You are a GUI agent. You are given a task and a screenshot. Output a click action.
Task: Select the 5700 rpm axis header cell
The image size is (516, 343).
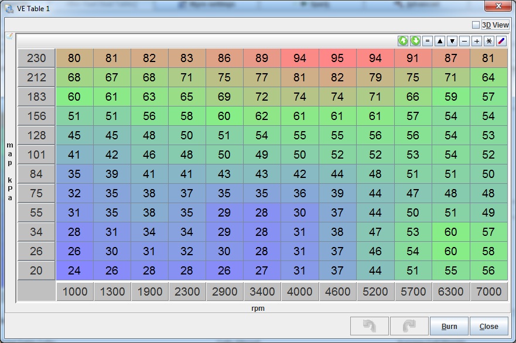pyautogui.click(x=413, y=291)
